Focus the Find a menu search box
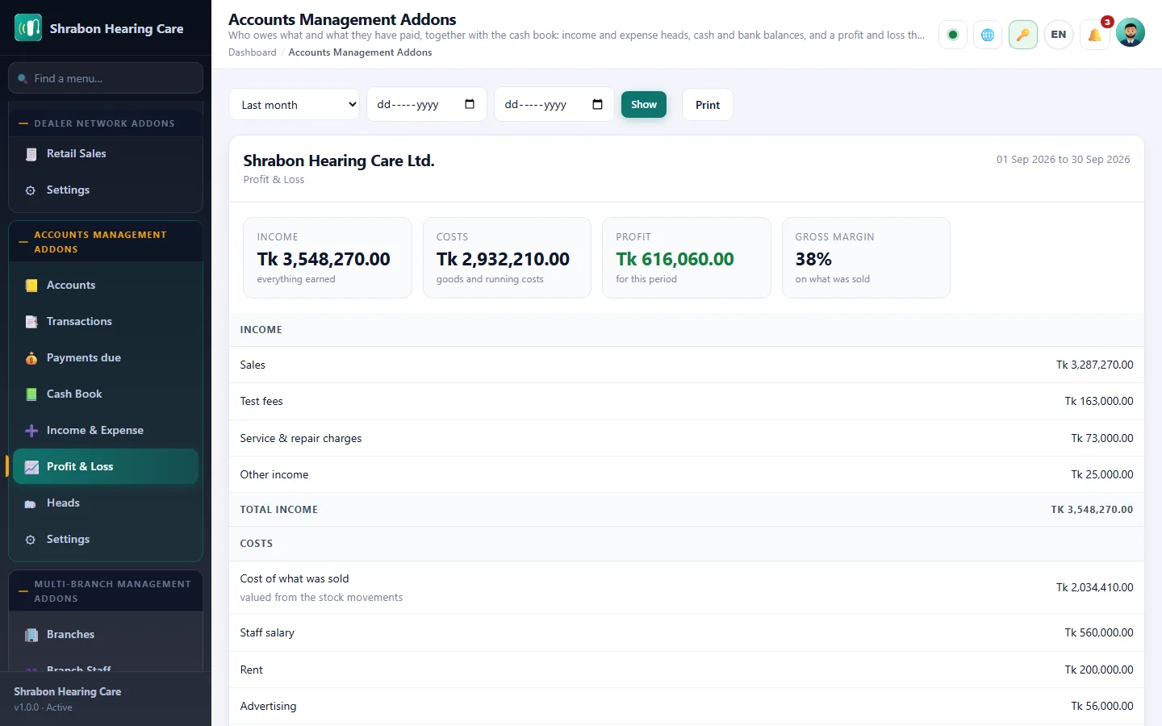Viewport: 1162px width, 726px height. pyautogui.click(x=106, y=78)
